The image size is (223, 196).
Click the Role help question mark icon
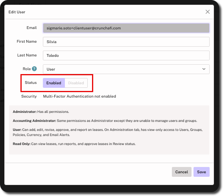[x=34, y=69]
